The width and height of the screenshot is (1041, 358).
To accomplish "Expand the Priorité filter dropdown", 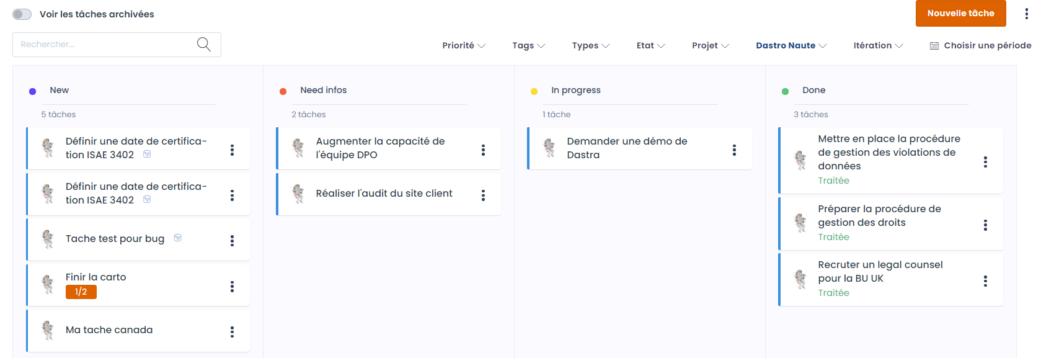I will 463,46.
